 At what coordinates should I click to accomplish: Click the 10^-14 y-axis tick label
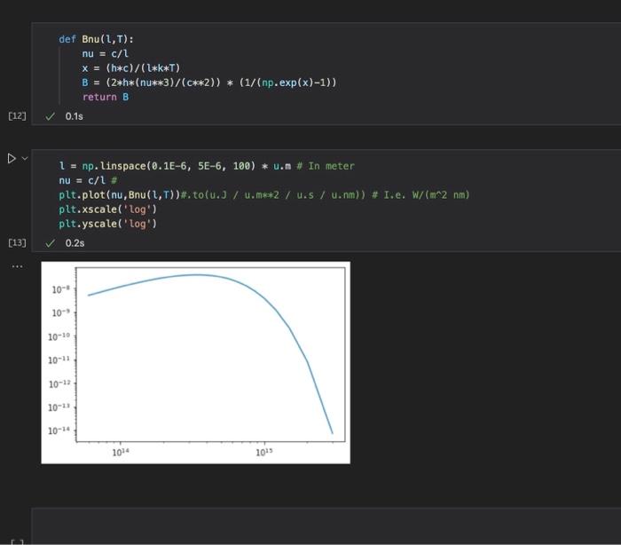(59, 430)
